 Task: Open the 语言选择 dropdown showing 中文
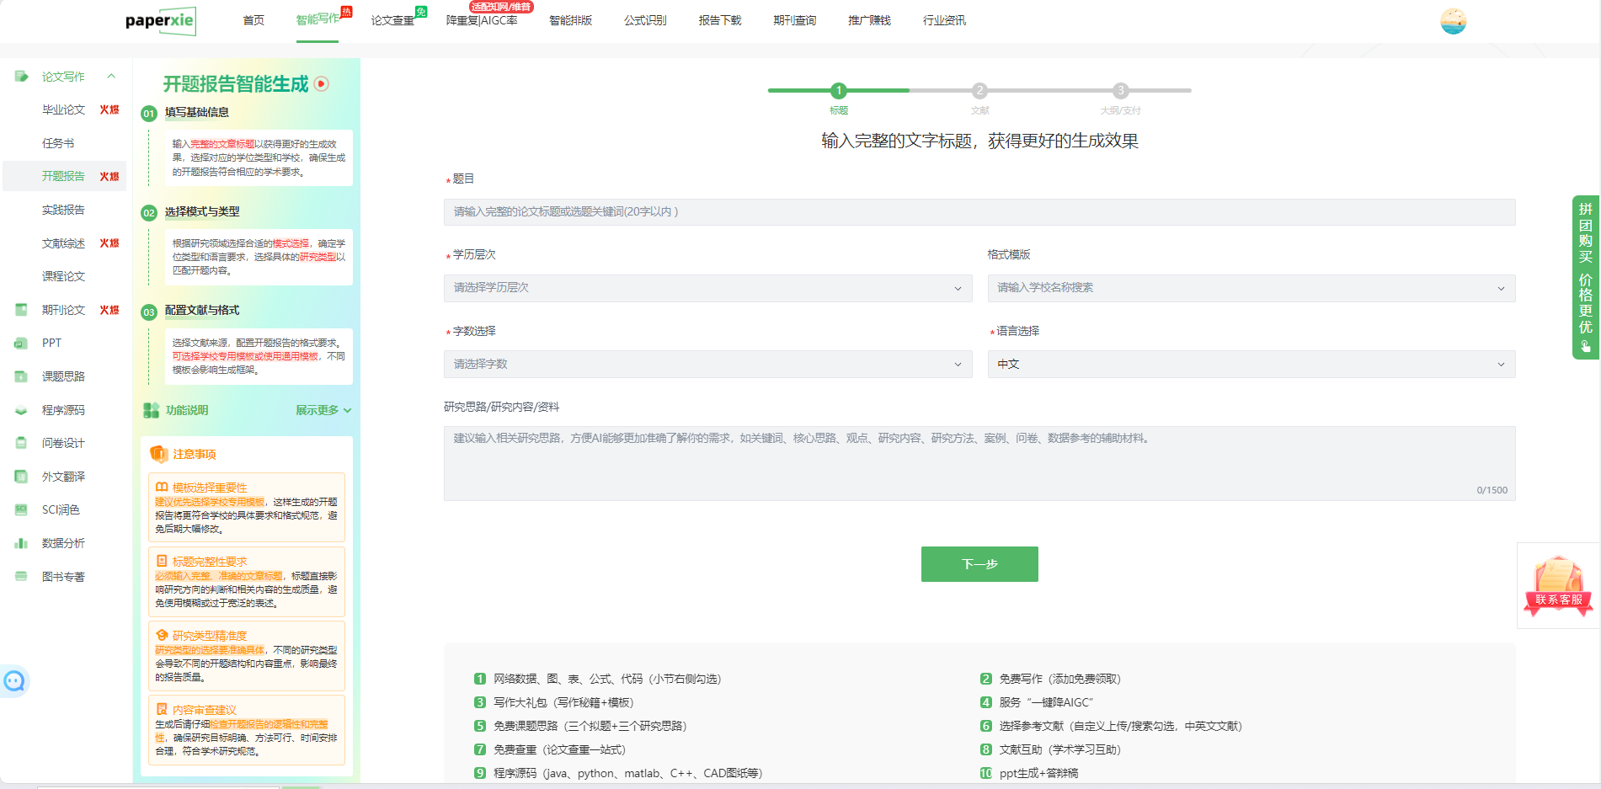1251,364
